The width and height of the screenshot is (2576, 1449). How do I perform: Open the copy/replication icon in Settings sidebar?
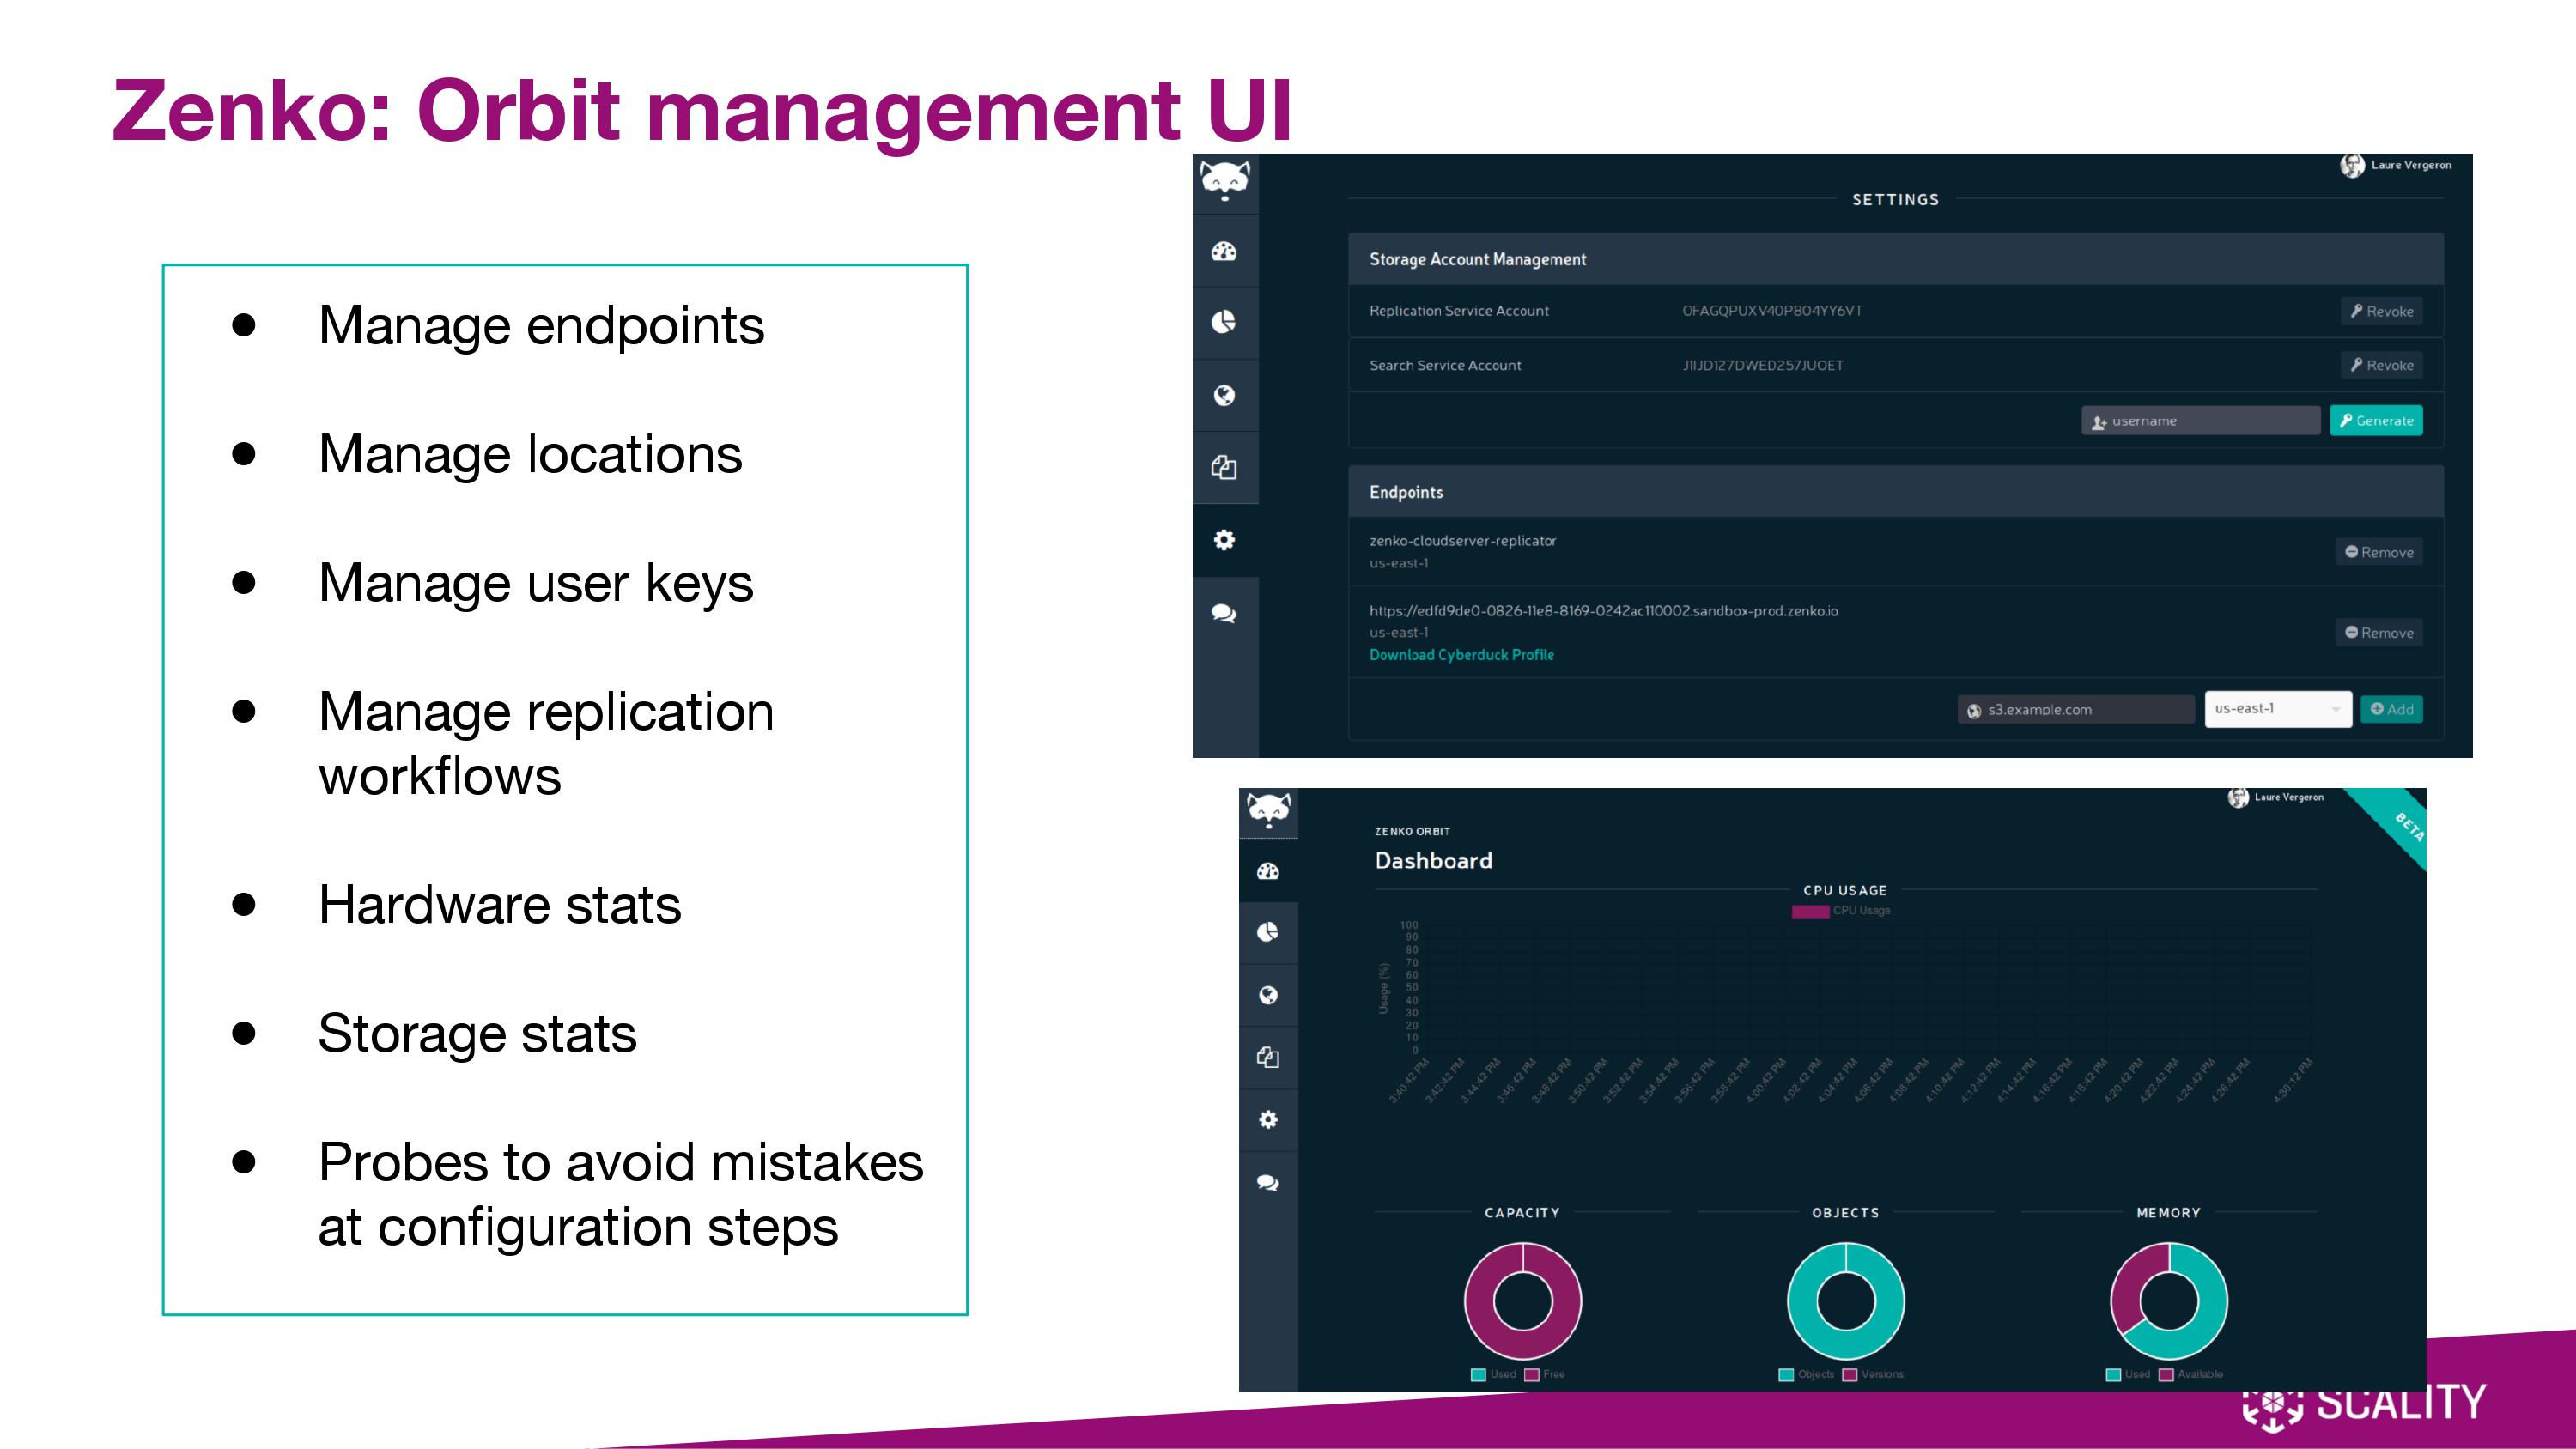1224,467
